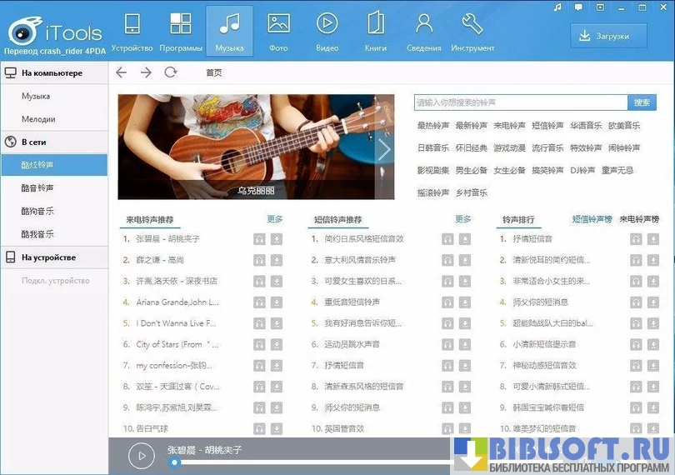The height and width of the screenshot is (475, 675).
Task: Click the ringtone search input field
Action: (x=520, y=102)
